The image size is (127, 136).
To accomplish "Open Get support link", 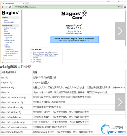I will (x=37, y=60).
